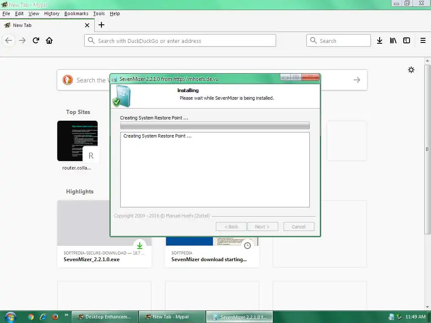This screenshot has width=431, height=323.
Task: Focus the DuckDuckGo search the web box
Action: [x=212, y=80]
